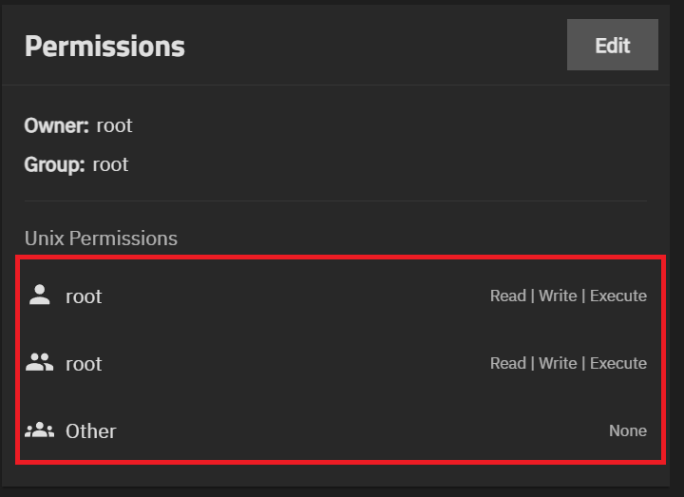
Task: Click the root value beside Group:
Action: 110,164
